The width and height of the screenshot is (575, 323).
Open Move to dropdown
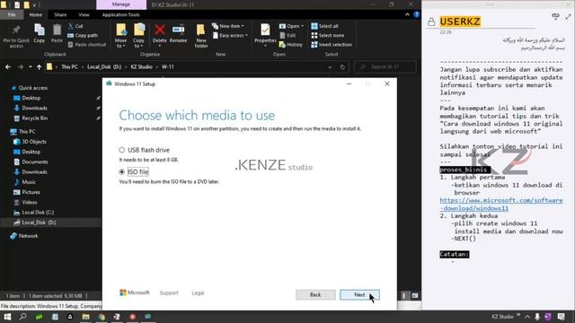(120, 36)
